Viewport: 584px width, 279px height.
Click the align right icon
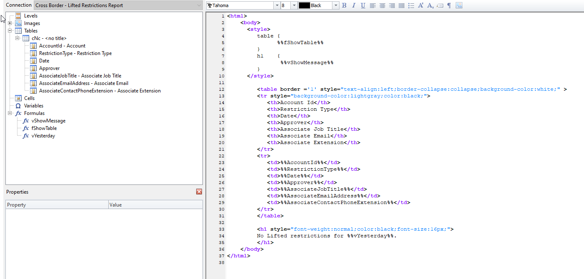click(x=392, y=5)
